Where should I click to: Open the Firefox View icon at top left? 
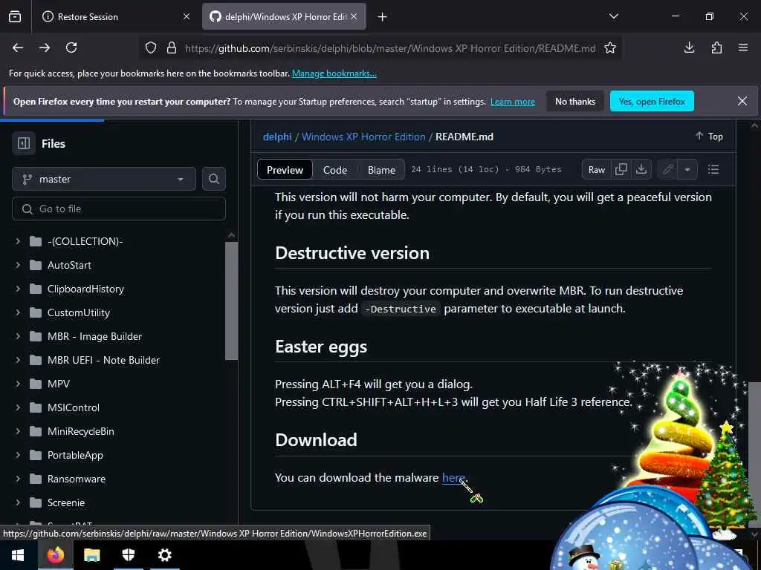click(15, 17)
